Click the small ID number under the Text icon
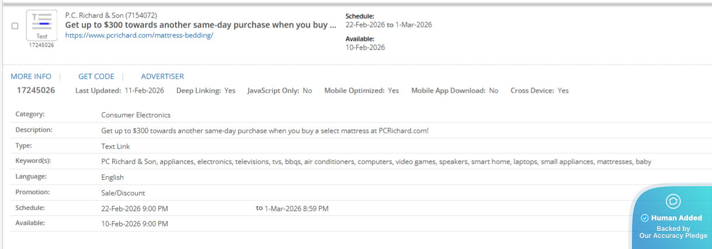712x249 pixels. coord(41,45)
